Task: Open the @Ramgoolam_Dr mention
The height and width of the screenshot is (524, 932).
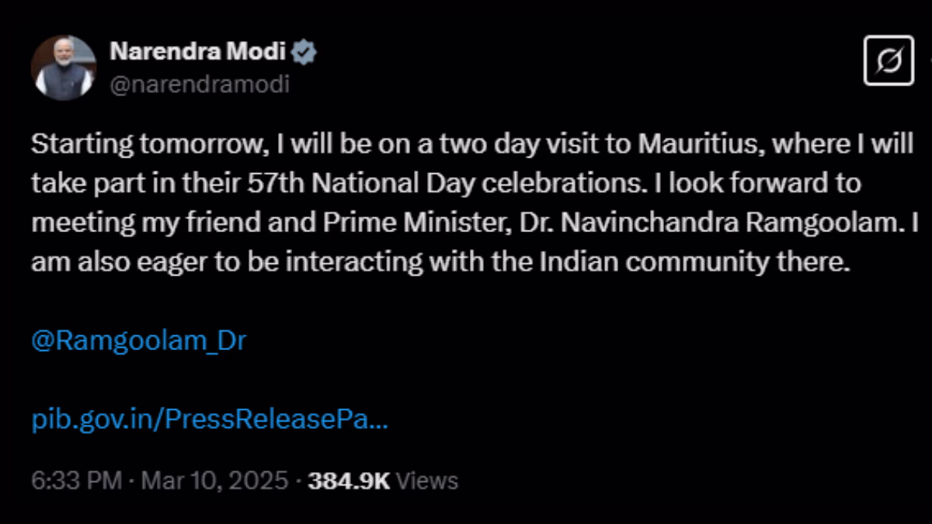Action: point(139,341)
